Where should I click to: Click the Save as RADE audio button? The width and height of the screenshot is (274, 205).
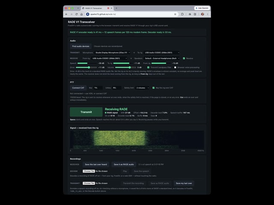160,183
